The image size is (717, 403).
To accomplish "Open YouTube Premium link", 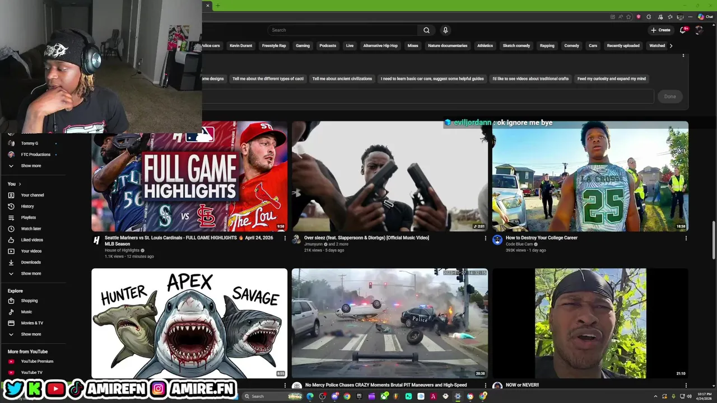I will coord(37,361).
